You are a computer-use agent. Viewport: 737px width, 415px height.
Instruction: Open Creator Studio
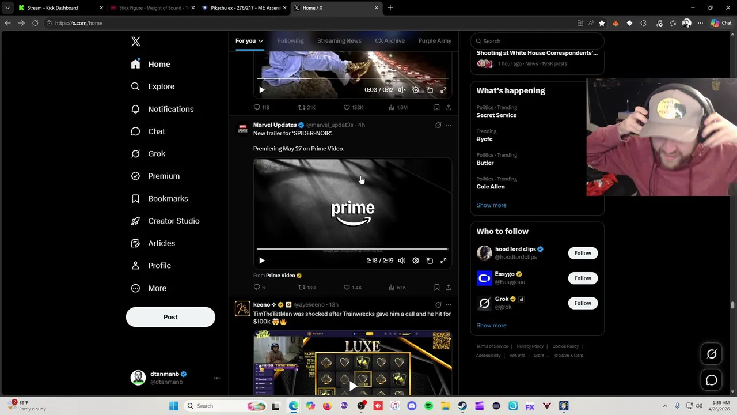point(165,221)
